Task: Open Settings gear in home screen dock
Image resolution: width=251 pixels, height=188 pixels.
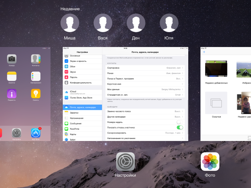Action: tap(16, 133)
